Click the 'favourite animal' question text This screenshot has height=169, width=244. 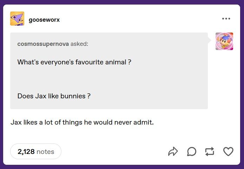(74, 62)
